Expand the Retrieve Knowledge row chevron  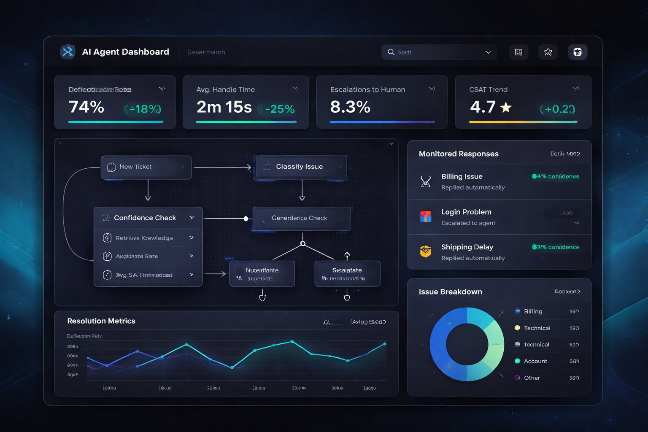[192, 238]
